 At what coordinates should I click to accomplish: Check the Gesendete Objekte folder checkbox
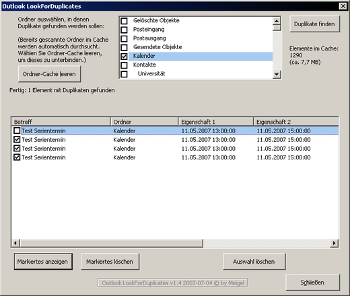124,47
